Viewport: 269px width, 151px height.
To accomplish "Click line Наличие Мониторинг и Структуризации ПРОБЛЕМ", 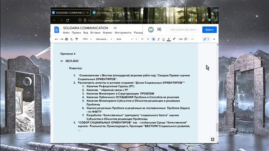I will click(120, 94).
